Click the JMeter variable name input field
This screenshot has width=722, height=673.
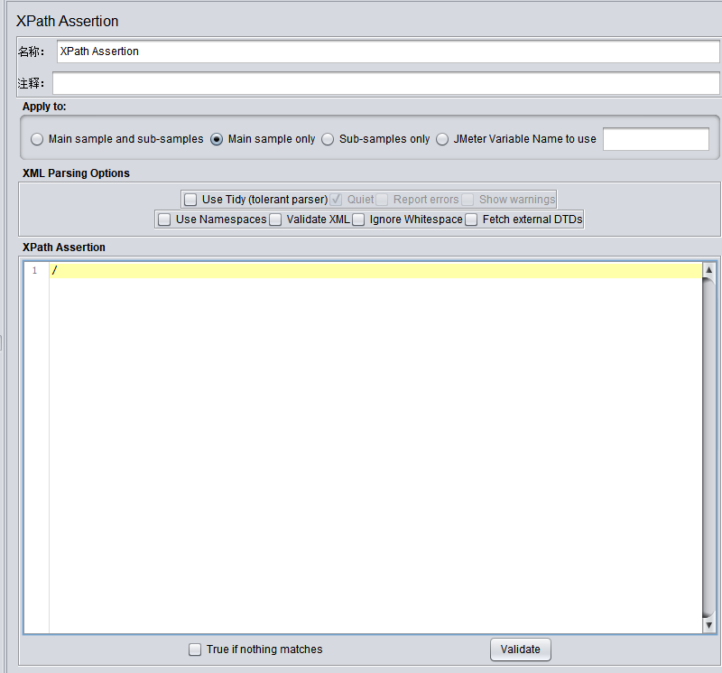pyautogui.click(x=656, y=139)
